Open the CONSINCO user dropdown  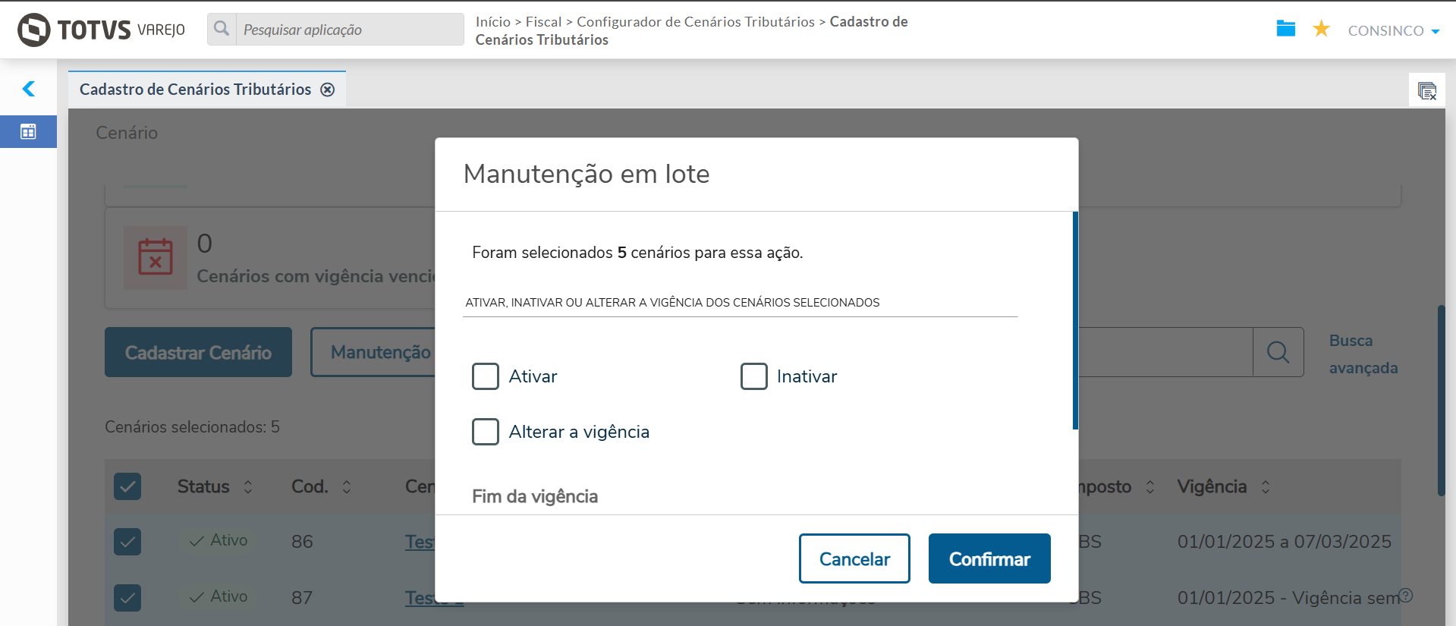pyautogui.click(x=1393, y=30)
